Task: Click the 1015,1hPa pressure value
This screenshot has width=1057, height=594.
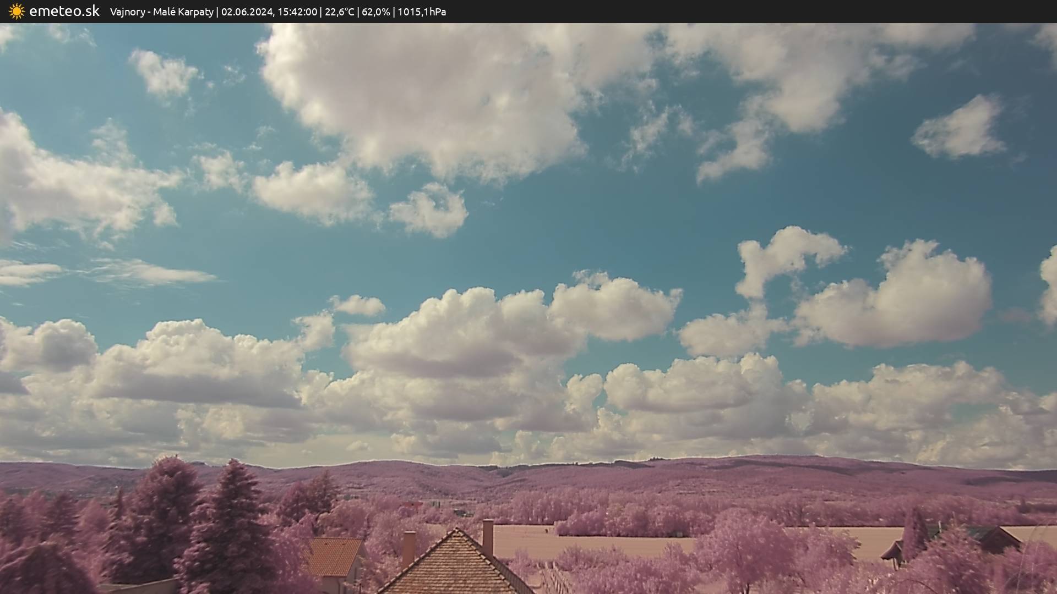Action: pyautogui.click(x=422, y=12)
